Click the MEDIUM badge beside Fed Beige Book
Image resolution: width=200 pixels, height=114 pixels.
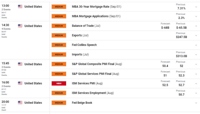coord(59,103)
